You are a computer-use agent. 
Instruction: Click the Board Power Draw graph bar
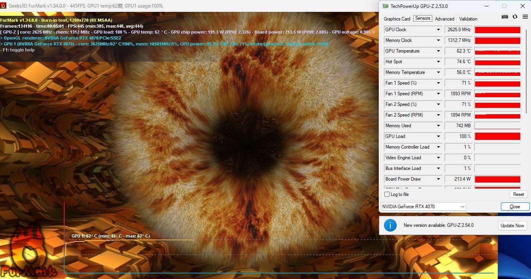pyautogui.click(x=497, y=179)
